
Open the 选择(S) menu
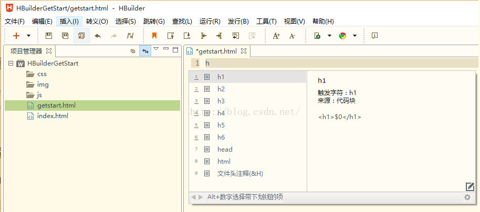click(126, 22)
